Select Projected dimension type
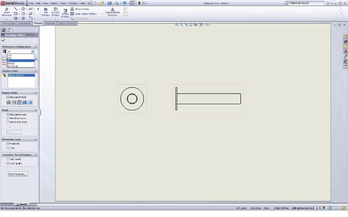The image size is (348, 217). [8, 144]
